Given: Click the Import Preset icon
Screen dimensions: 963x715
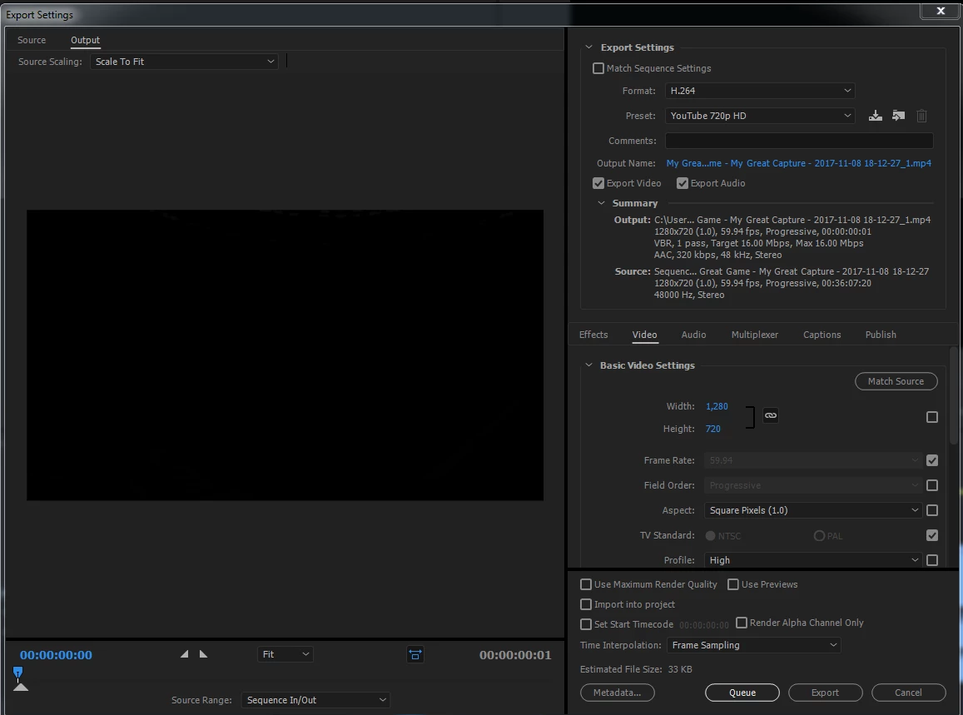Looking at the screenshot, I should [899, 116].
